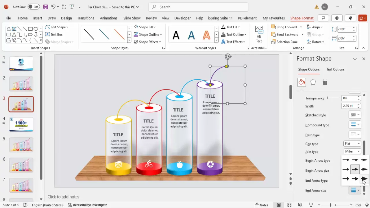Open the Text Outline dropdown
This screenshot has height=208, width=370.
[x=234, y=34]
